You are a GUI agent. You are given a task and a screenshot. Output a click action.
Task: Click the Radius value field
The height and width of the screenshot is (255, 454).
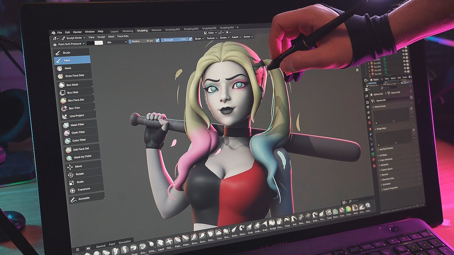(142, 41)
